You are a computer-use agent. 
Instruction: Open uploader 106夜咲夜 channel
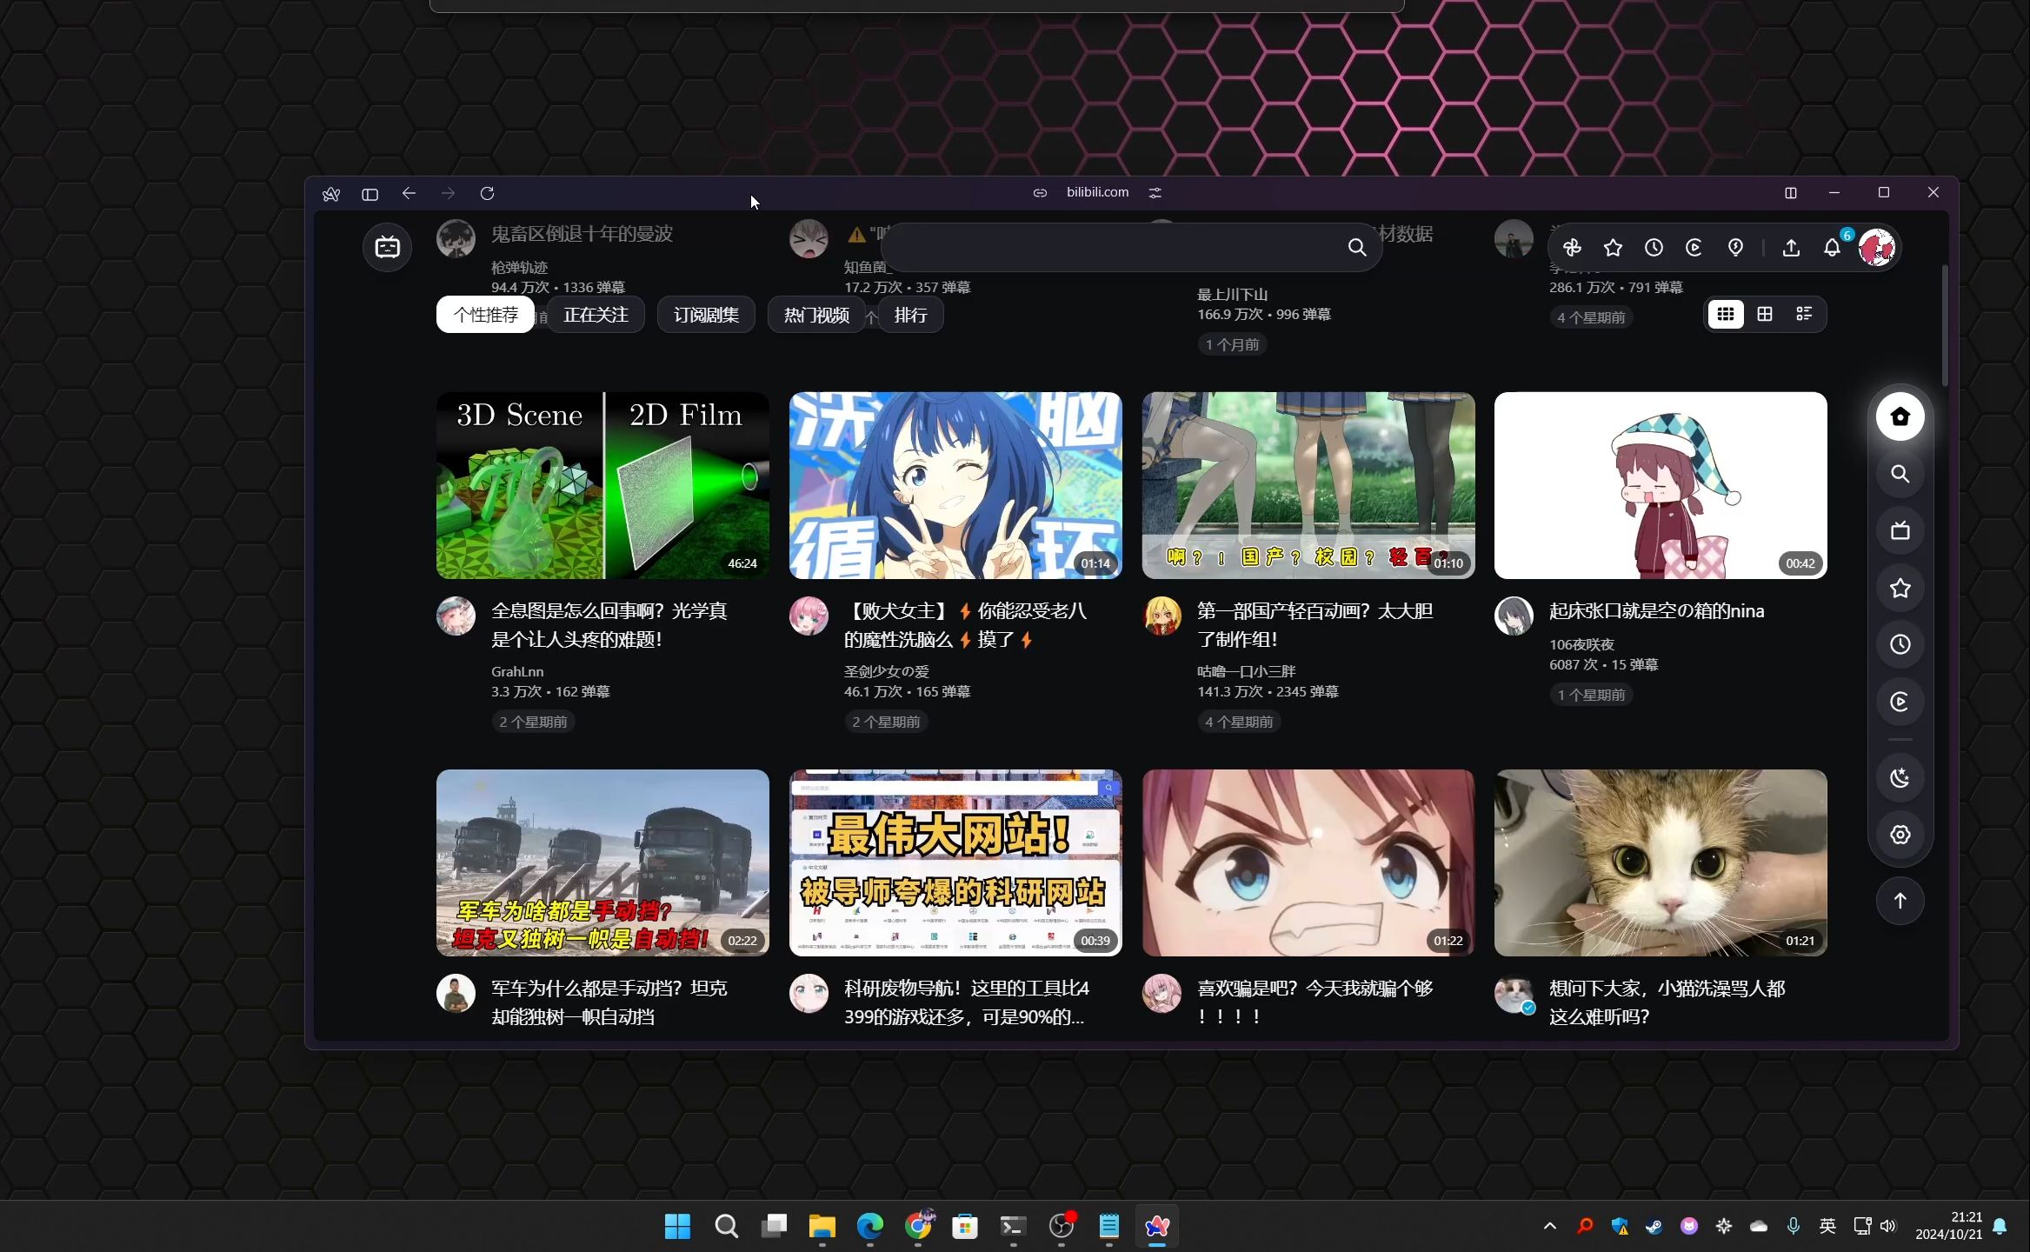1581,645
